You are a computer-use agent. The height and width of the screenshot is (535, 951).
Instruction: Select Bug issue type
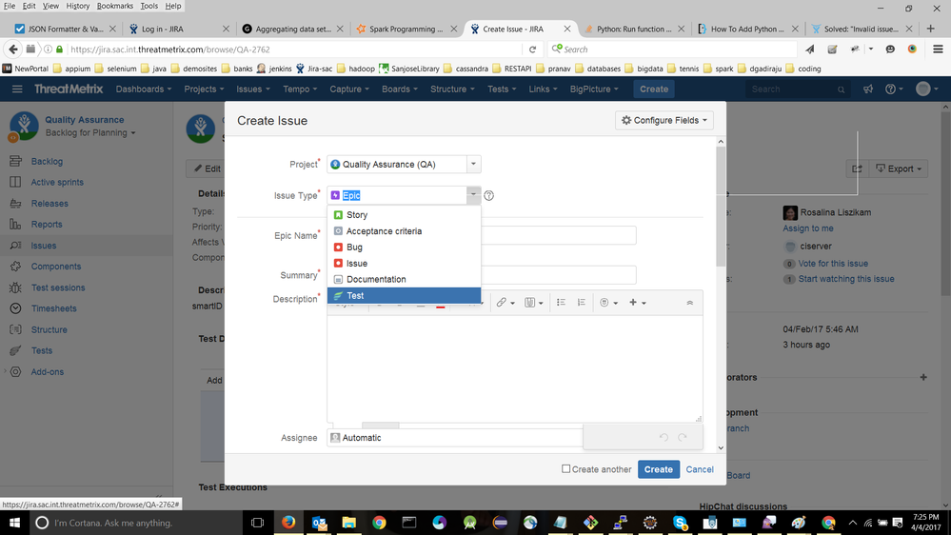[404, 247]
